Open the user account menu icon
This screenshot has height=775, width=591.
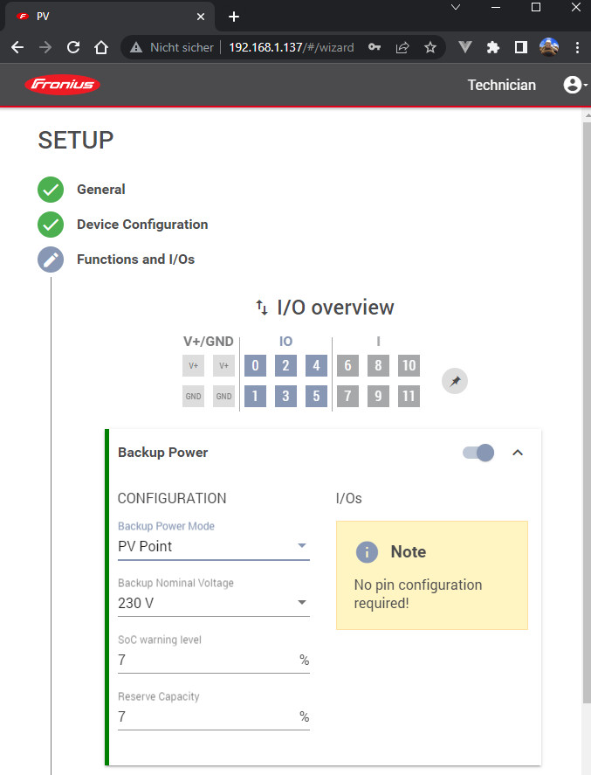click(x=573, y=85)
